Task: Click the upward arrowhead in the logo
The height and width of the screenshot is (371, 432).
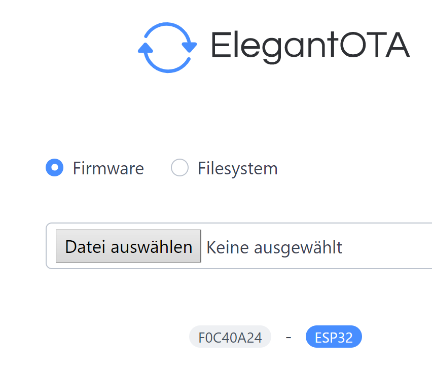Action: click(x=146, y=48)
